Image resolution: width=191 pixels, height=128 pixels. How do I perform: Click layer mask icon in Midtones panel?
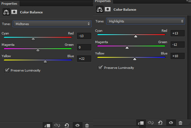(14, 12)
